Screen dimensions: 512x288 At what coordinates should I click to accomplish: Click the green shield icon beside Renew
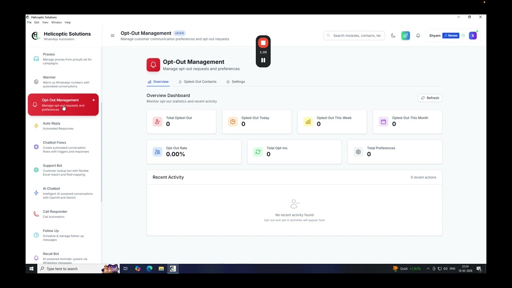tap(463, 36)
